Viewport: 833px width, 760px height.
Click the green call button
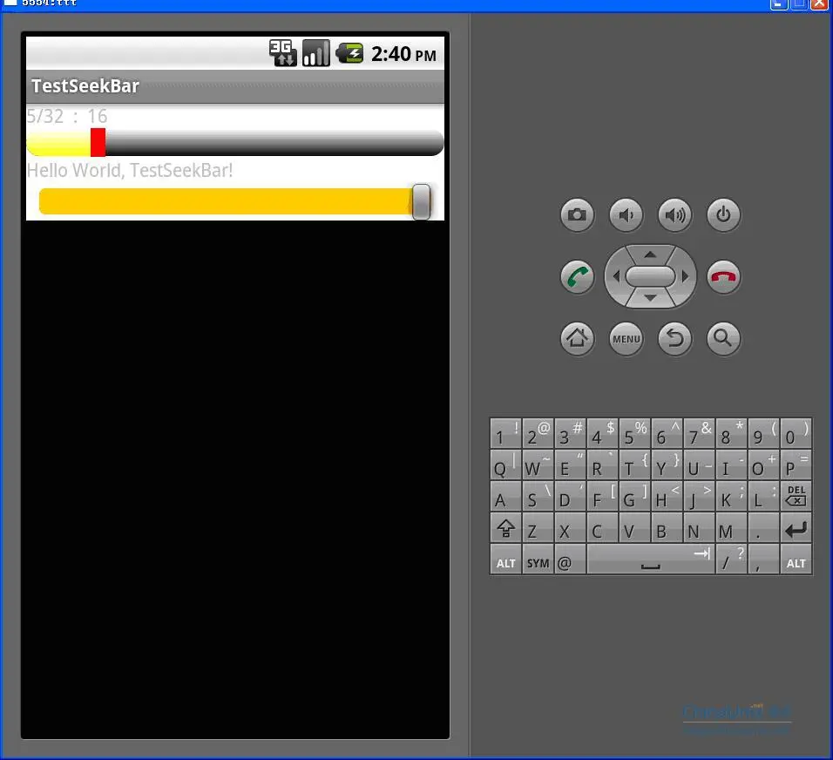click(577, 277)
